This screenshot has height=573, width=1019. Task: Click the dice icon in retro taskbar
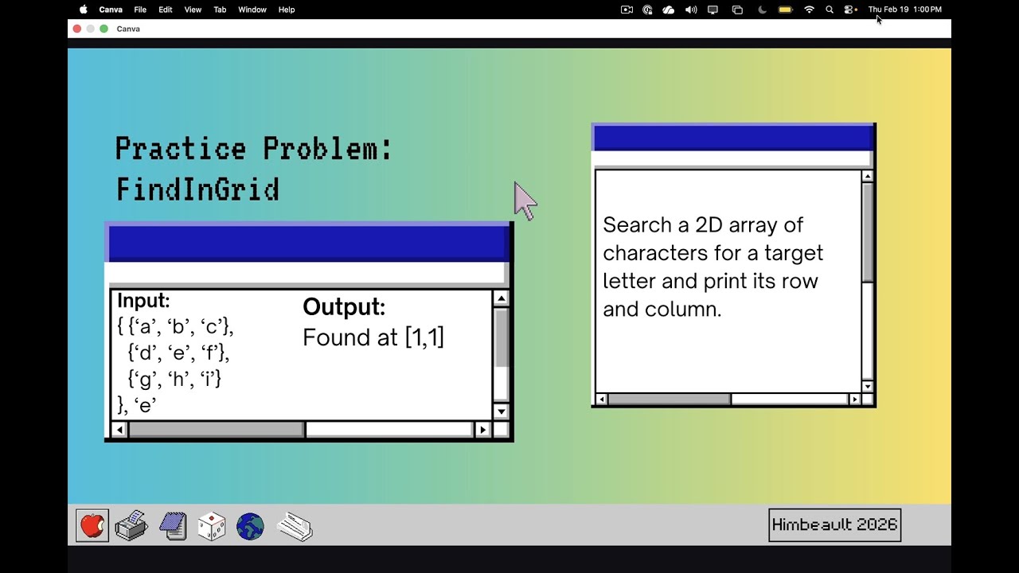[211, 526]
